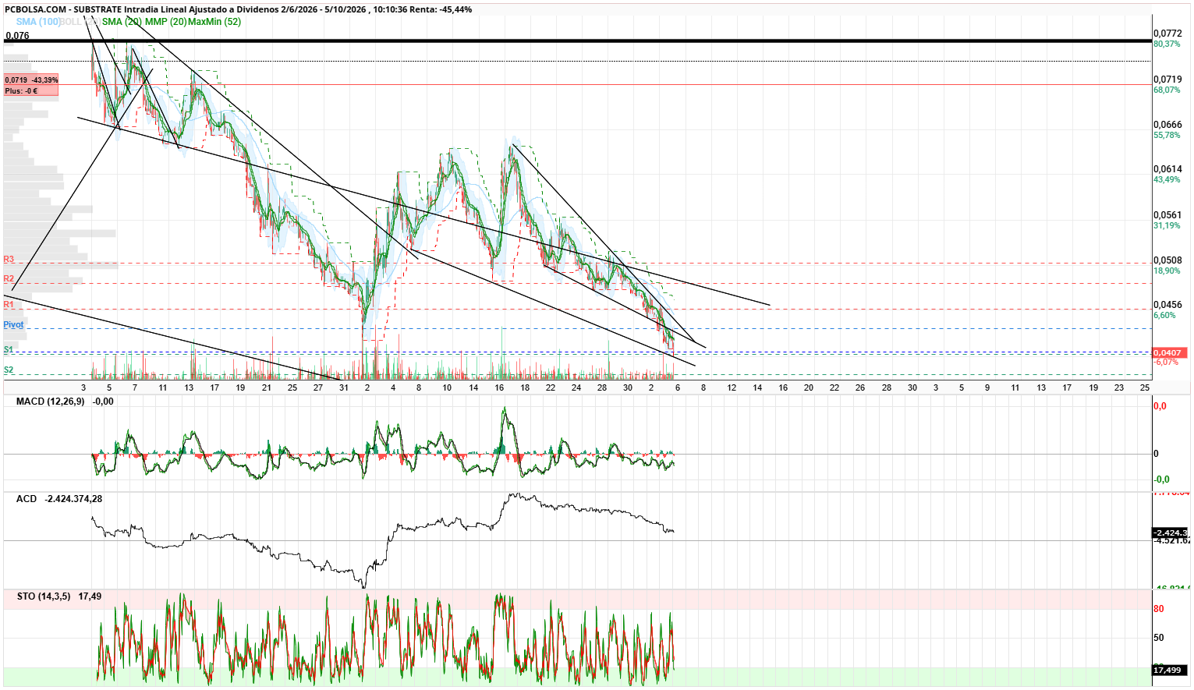Image resolution: width=1194 pixels, height=690 pixels.
Task: Click the '0,076' resistance line label
Action: [17, 36]
